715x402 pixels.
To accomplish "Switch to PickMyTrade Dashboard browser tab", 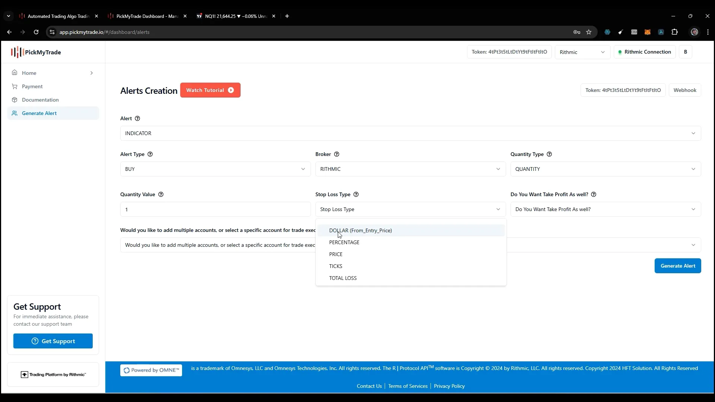I will coord(147,16).
